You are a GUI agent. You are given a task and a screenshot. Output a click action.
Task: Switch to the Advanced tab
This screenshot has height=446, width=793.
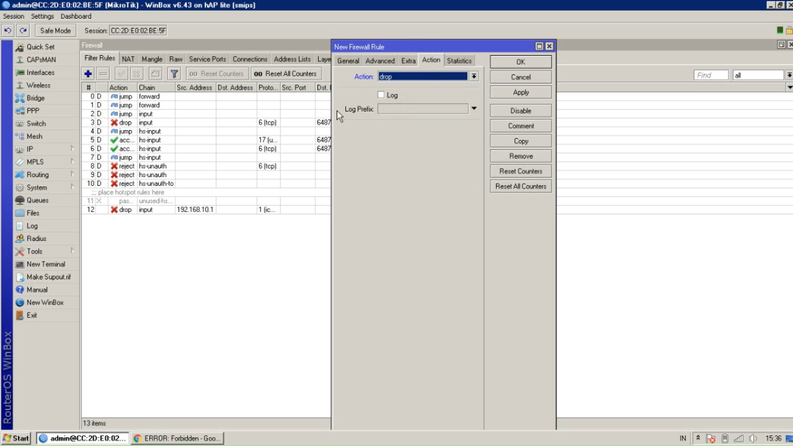coord(380,61)
